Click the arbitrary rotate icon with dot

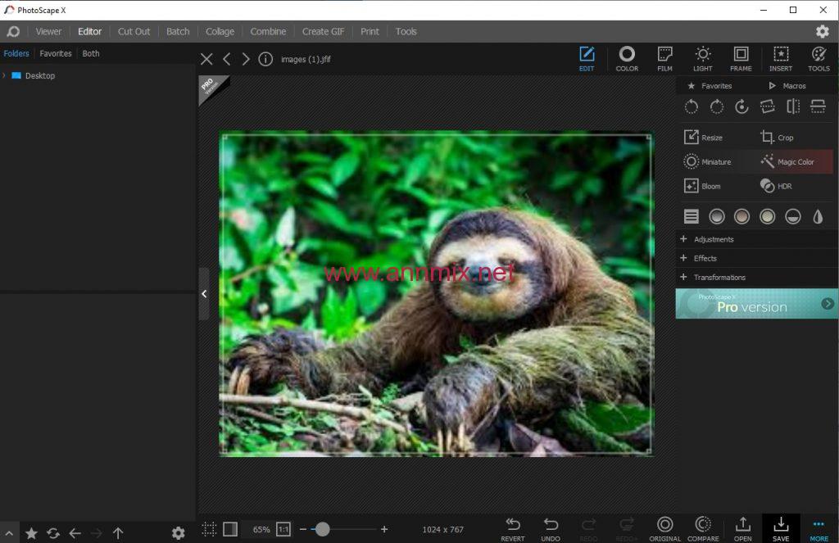tap(741, 107)
